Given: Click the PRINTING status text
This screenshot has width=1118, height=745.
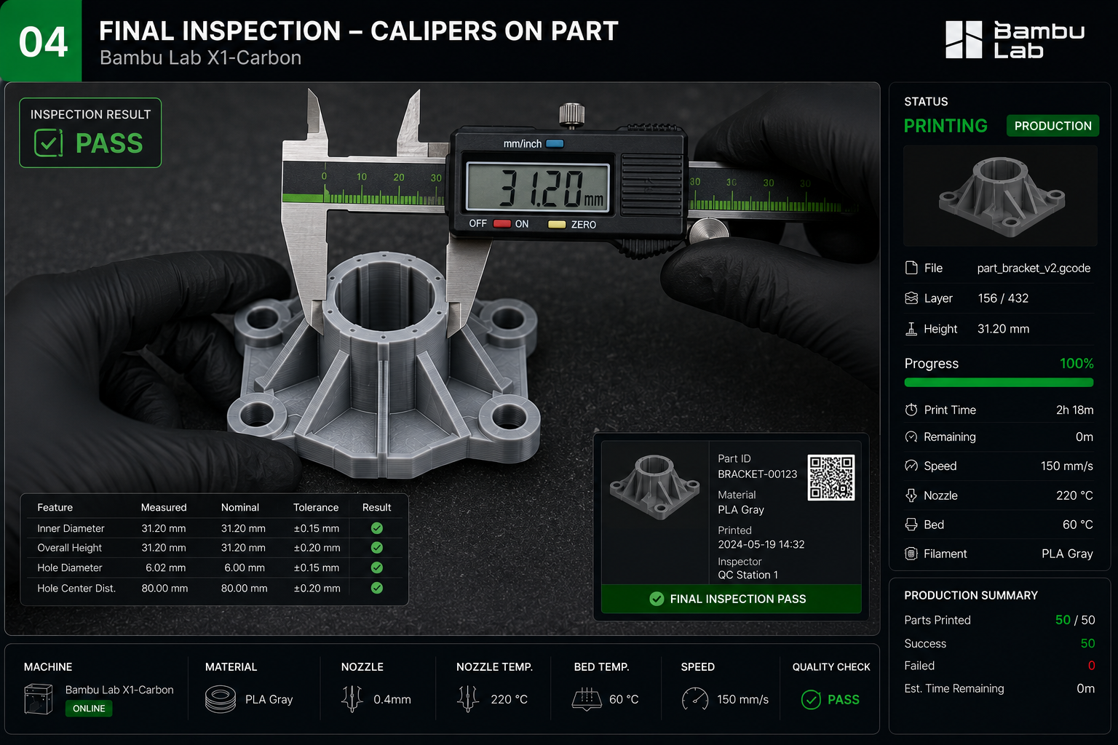Looking at the screenshot, I should (945, 126).
